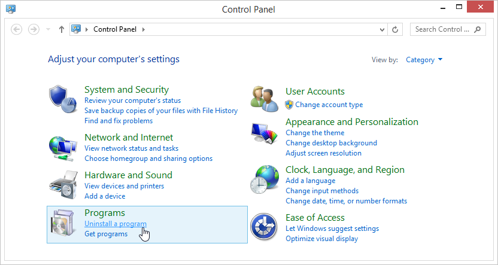Go up one level with Up arrow
The width and height of the screenshot is (498, 265).
62,29
